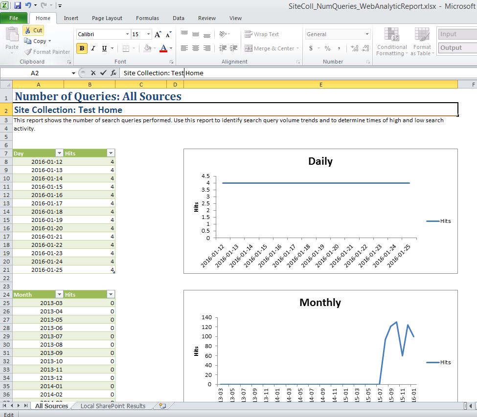Click the bottom align icon

coord(207,34)
